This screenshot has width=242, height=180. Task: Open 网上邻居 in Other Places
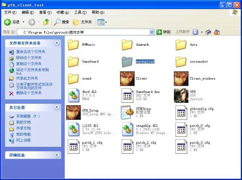(x=23, y=140)
